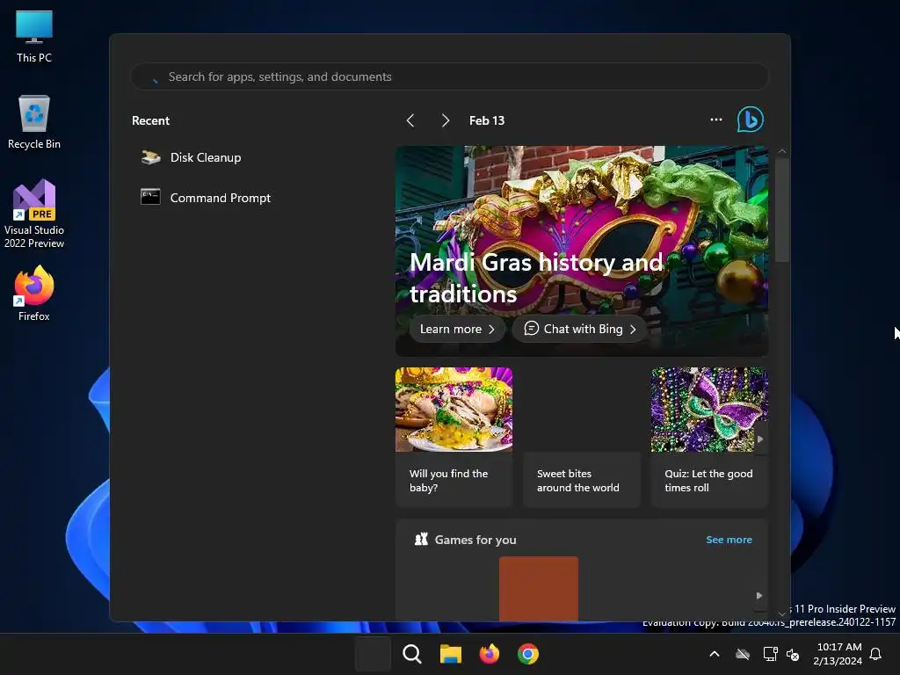The width and height of the screenshot is (900, 675).
Task: Launch Firefox from the taskbar
Action: tap(489, 654)
